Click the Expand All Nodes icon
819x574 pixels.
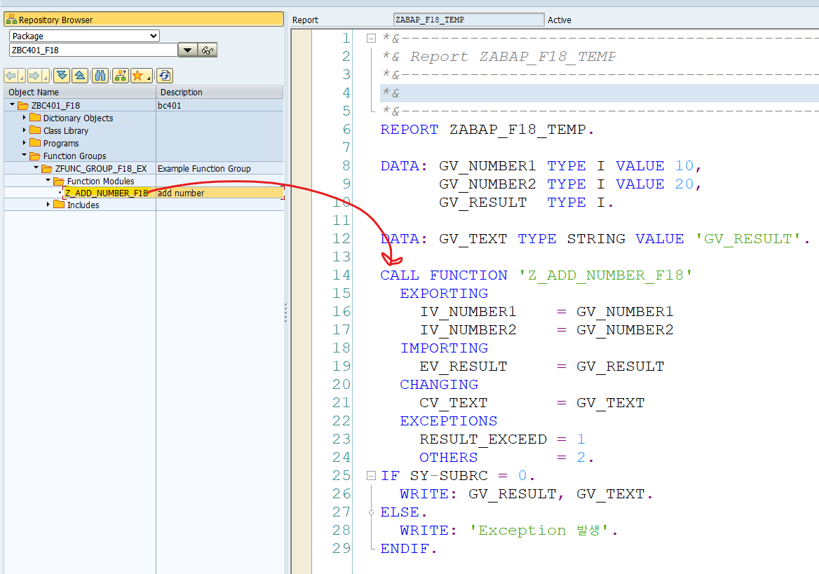coord(62,76)
